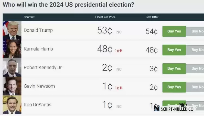
Task: Open the Gavin Newsom contract link
Action: coord(39,86)
